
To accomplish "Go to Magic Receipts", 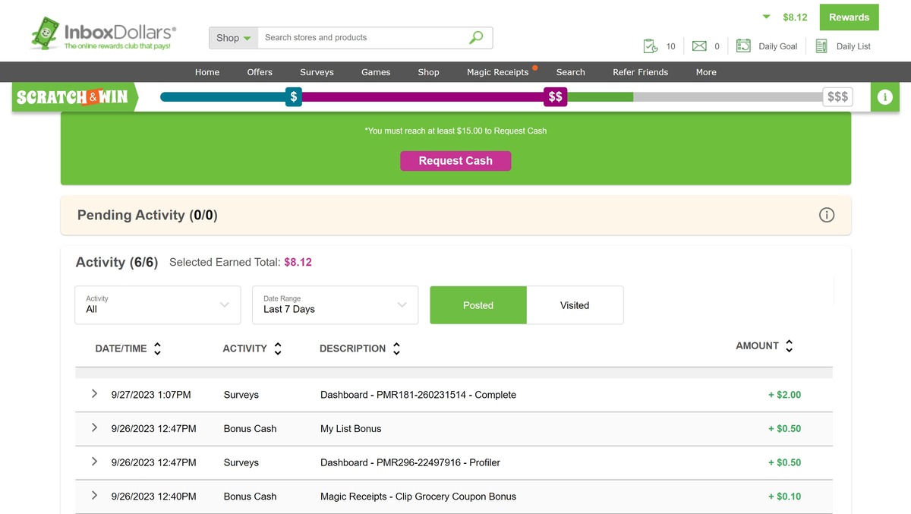I will (496, 72).
